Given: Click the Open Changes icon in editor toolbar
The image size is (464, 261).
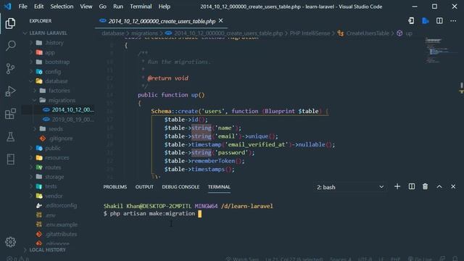Looking at the screenshot, I should click(411, 21).
